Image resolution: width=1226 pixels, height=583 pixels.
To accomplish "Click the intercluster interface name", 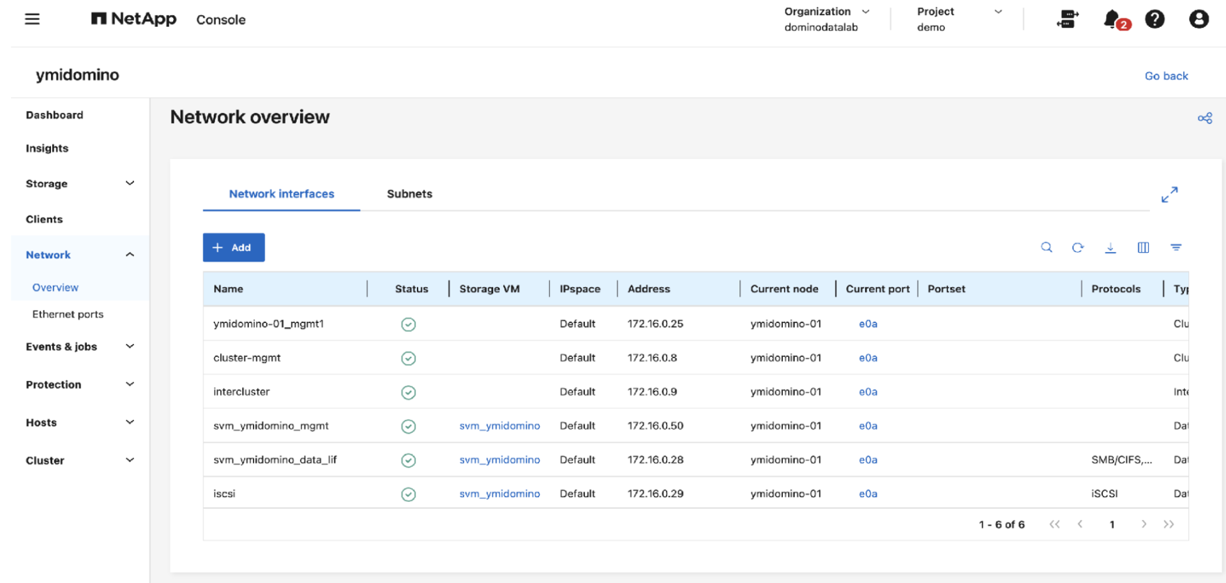I will point(241,391).
